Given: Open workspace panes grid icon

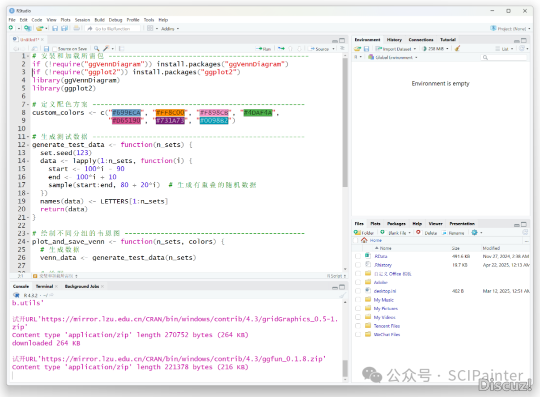Looking at the screenshot, I should 150,28.
